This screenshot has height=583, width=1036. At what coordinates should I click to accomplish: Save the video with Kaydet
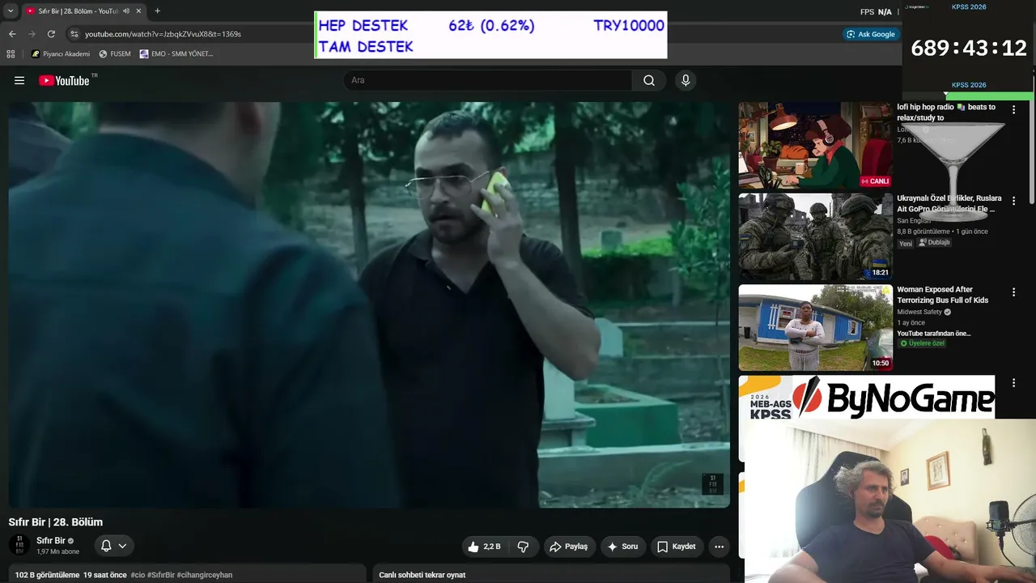(x=676, y=547)
